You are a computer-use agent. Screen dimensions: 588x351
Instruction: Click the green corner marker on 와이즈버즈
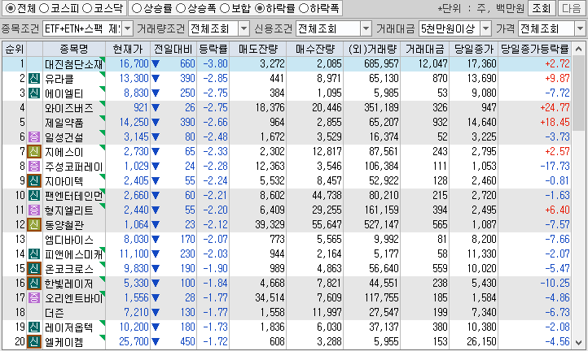point(103,103)
